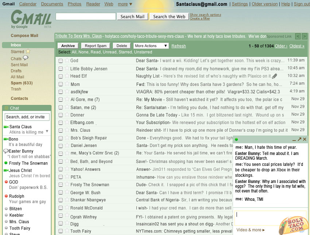
Task: Star the Little Bobby Jensen email
Action: [x=67, y=68]
